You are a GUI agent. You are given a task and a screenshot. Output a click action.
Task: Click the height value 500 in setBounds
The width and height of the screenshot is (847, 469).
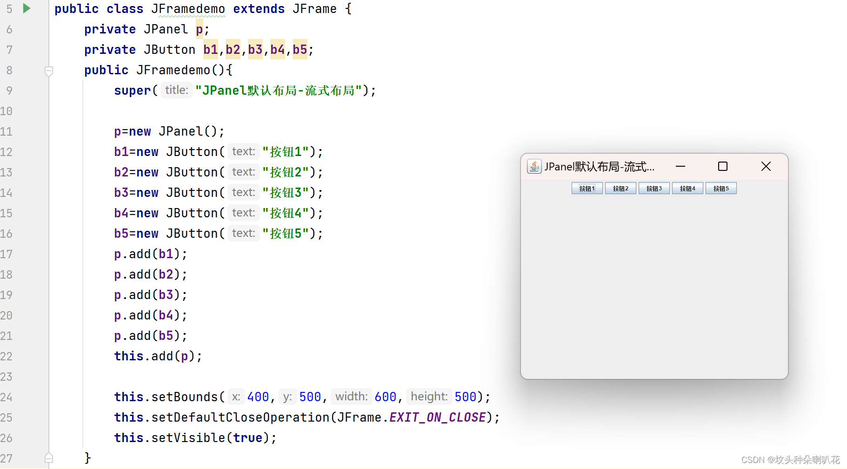466,397
